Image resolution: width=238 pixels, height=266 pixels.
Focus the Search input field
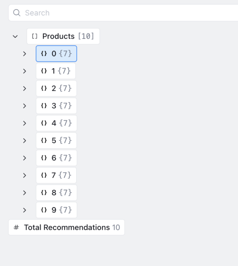(123, 13)
